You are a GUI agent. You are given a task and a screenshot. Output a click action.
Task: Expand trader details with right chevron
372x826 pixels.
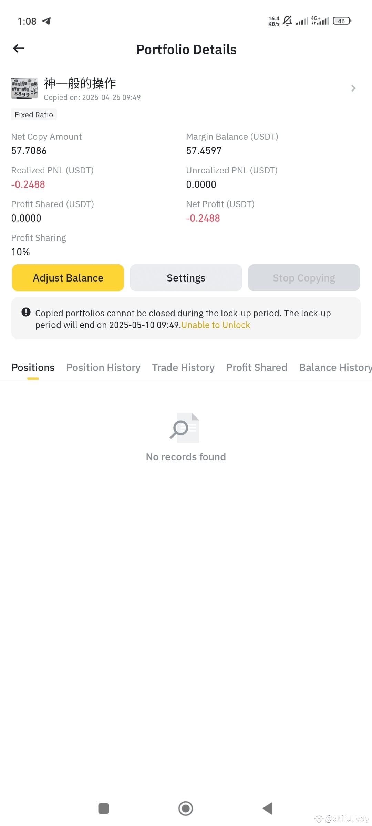click(x=353, y=88)
